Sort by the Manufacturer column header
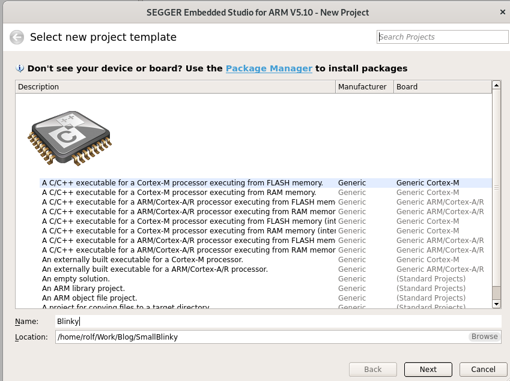Screen dimensions: 510x381 365,87
